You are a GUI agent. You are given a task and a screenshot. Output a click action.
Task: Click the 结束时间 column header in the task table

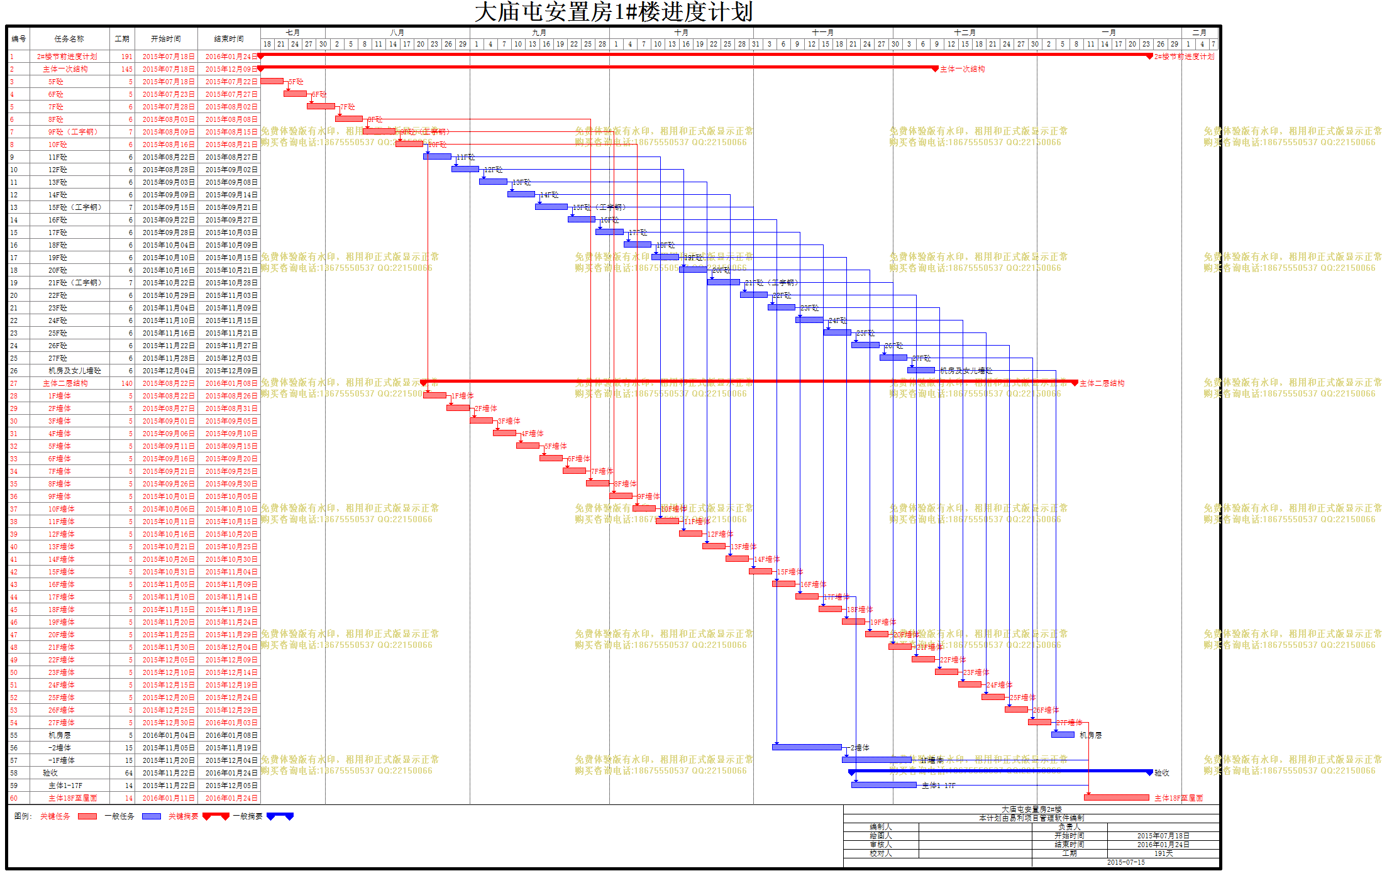(x=229, y=39)
